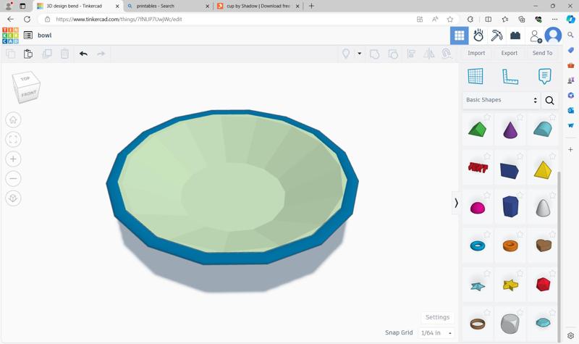Click the yellow pyramid shape
The height and width of the screenshot is (344, 579).
point(543,169)
